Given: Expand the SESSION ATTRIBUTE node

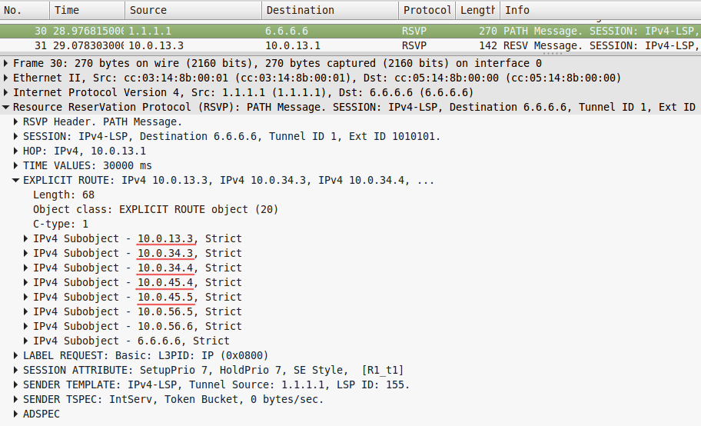Looking at the screenshot, I should pyautogui.click(x=17, y=370).
